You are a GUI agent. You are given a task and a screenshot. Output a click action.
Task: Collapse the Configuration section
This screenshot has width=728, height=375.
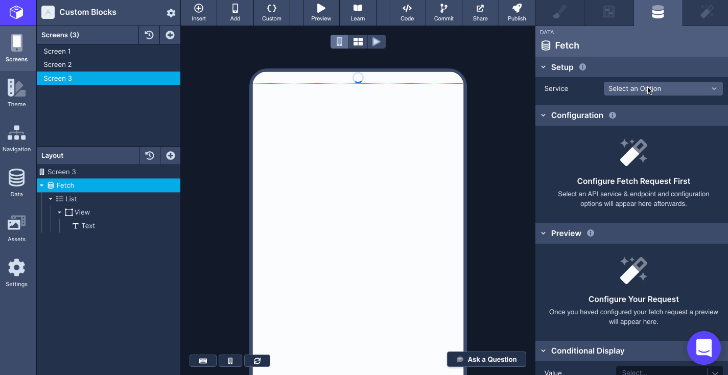point(544,115)
